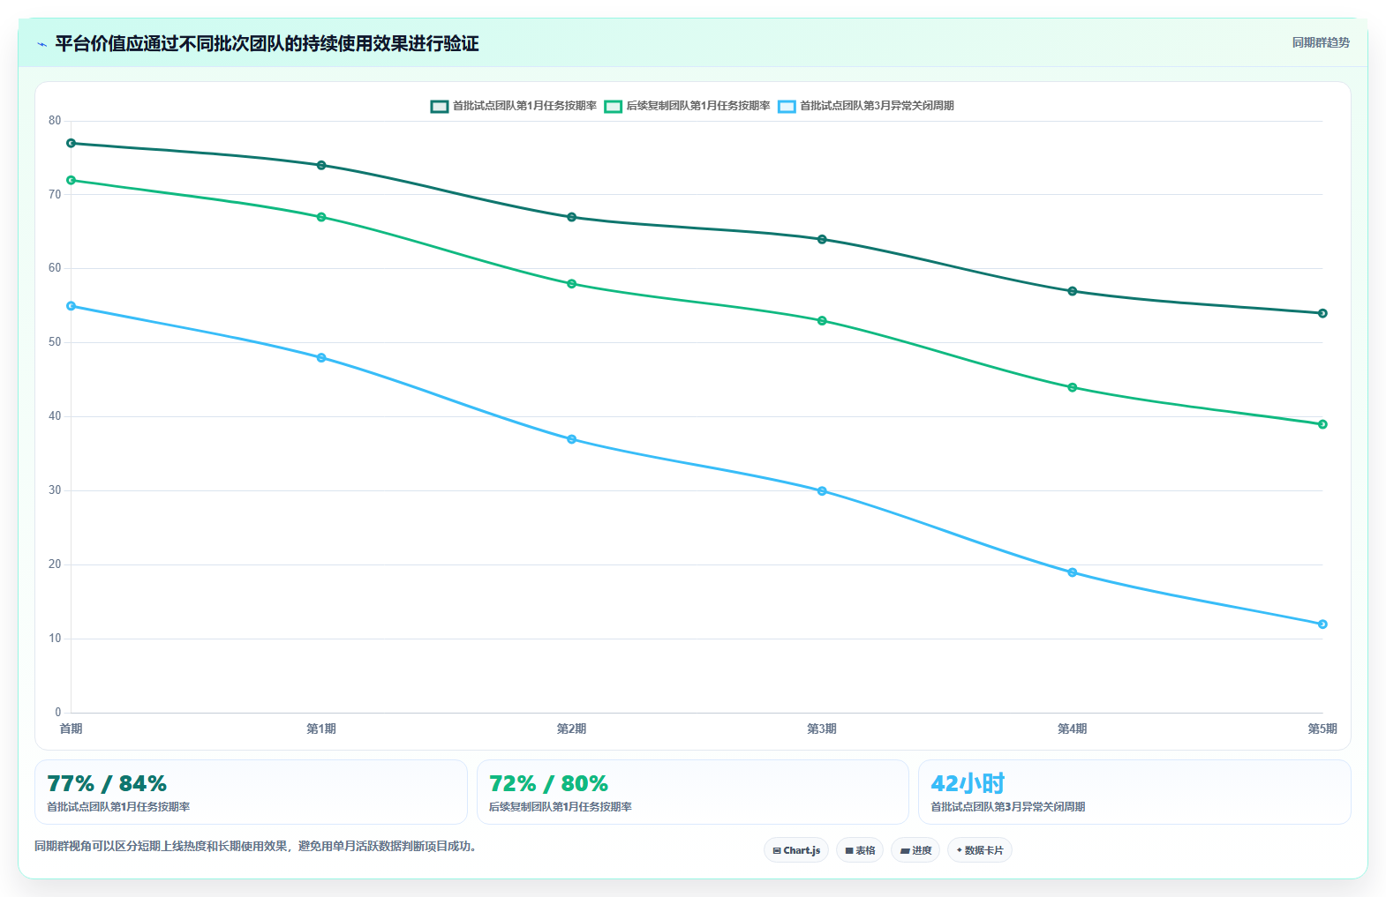This screenshot has height=897, width=1386.
Task: Toggle legend 首批试点团队第3月异常关闭周期 series visibility
Action: click(x=865, y=106)
